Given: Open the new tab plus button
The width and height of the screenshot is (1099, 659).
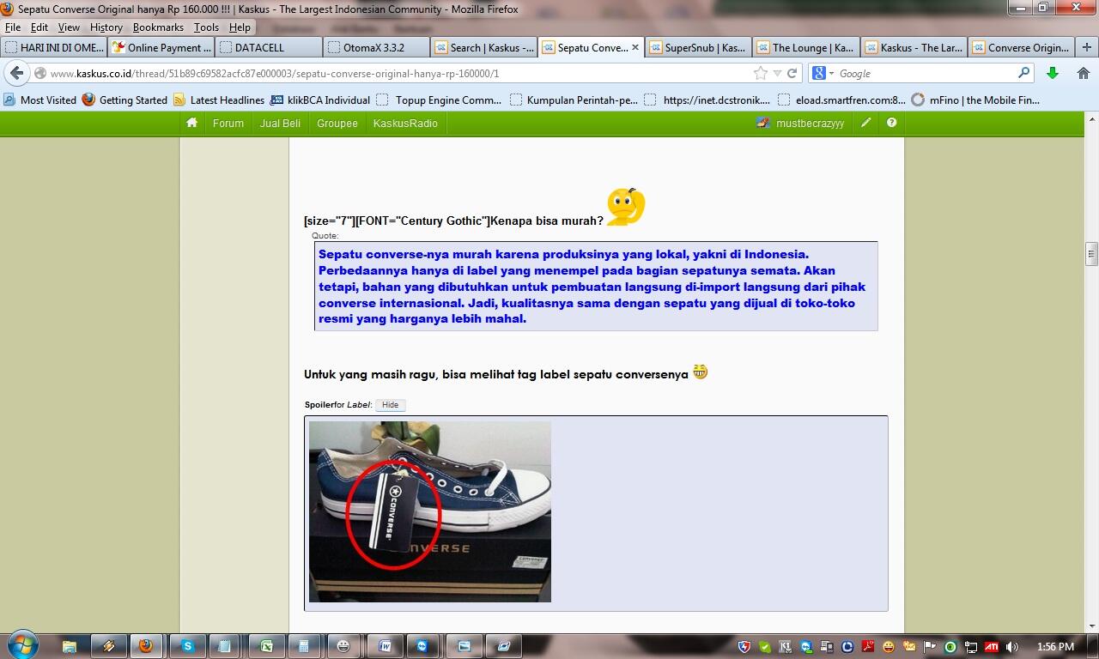Looking at the screenshot, I should pyautogui.click(x=1087, y=47).
